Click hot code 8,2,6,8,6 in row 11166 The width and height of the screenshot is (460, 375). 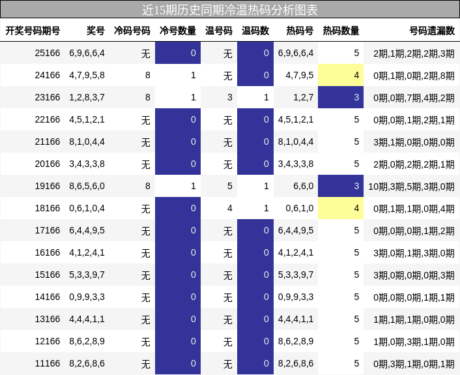[x=296, y=363]
